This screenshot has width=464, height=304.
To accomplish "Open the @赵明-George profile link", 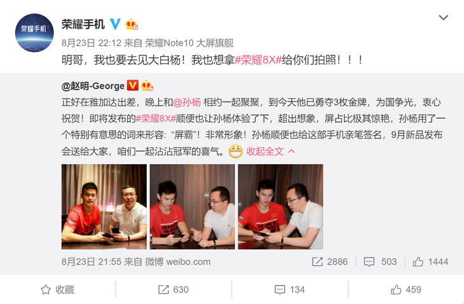I will [x=93, y=86].
